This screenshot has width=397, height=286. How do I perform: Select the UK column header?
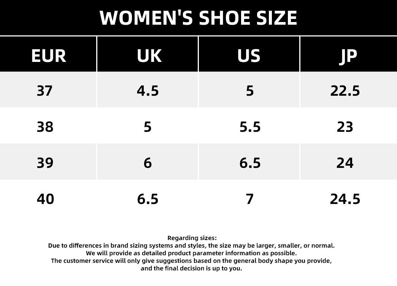pos(148,54)
